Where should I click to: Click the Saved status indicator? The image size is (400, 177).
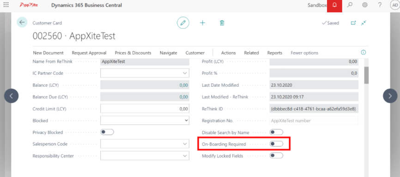coord(330,23)
